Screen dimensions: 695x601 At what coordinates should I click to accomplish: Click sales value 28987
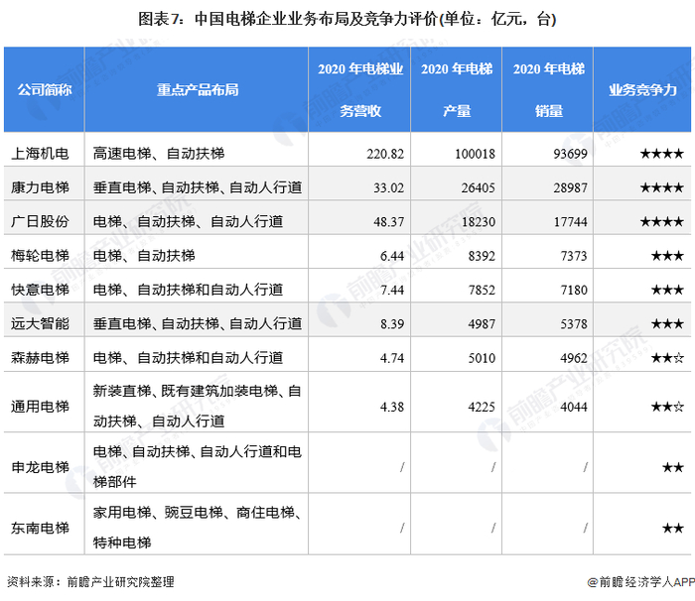(x=571, y=187)
